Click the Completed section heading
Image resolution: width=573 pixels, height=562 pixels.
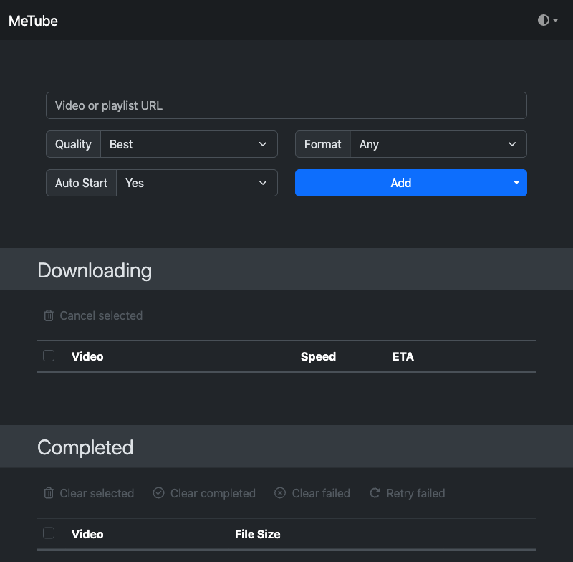click(x=85, y=447)
